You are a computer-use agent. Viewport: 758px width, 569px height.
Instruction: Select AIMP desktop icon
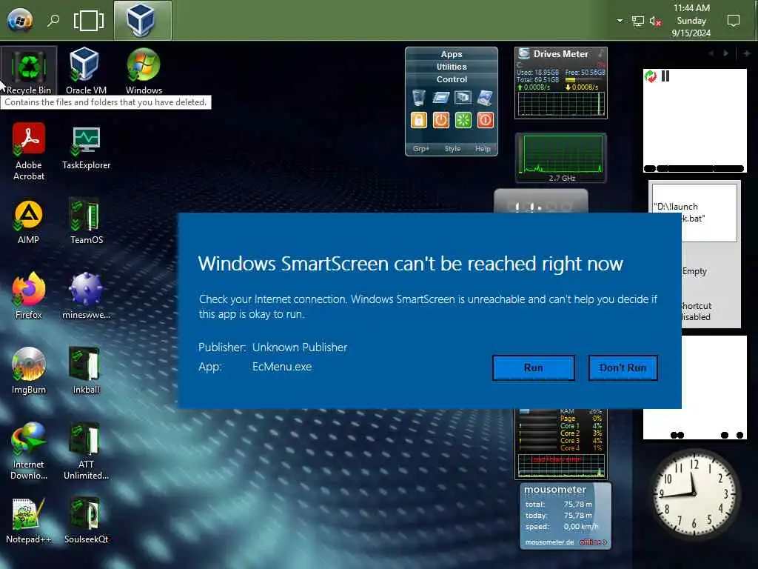[29, 222]
